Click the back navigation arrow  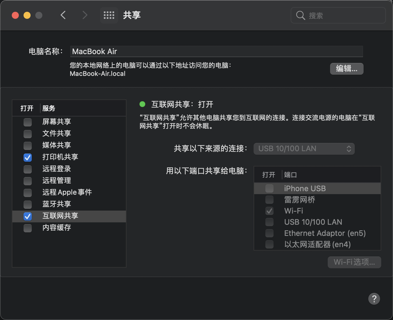tap(63, 15)
